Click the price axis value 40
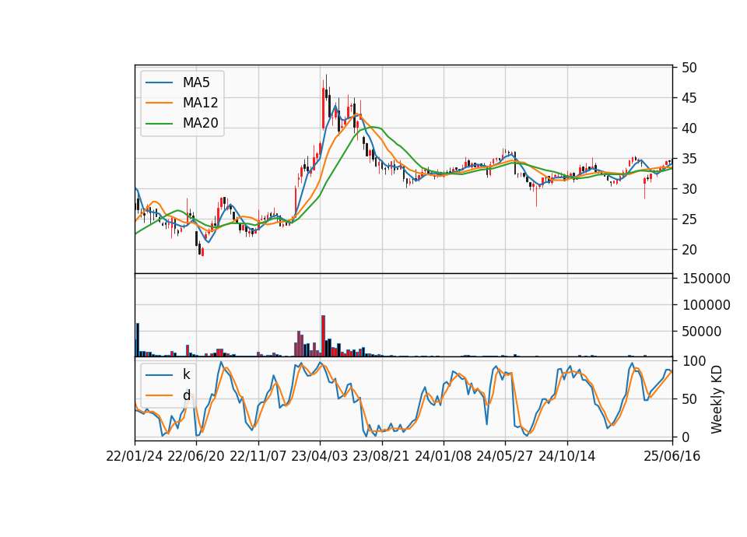Image resolution: width=747 pixels, height=537 pixels. point(689,128)
